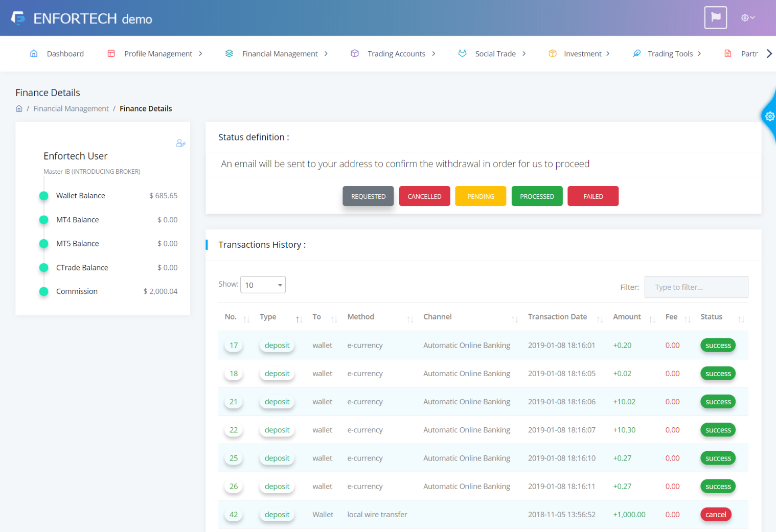This screenshot has width=776, height=532.
Task: Sort transactions by Amount column
Action: pos(652,319)
